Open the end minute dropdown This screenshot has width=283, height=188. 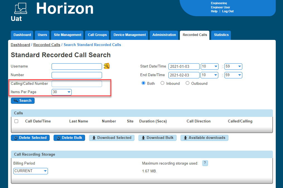(233, 75)
